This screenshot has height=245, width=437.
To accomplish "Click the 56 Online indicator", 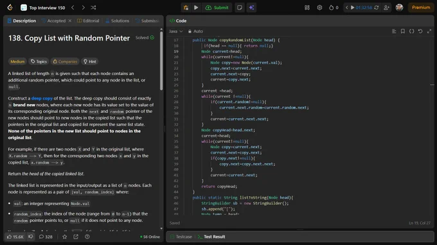I will pos(150,237).
